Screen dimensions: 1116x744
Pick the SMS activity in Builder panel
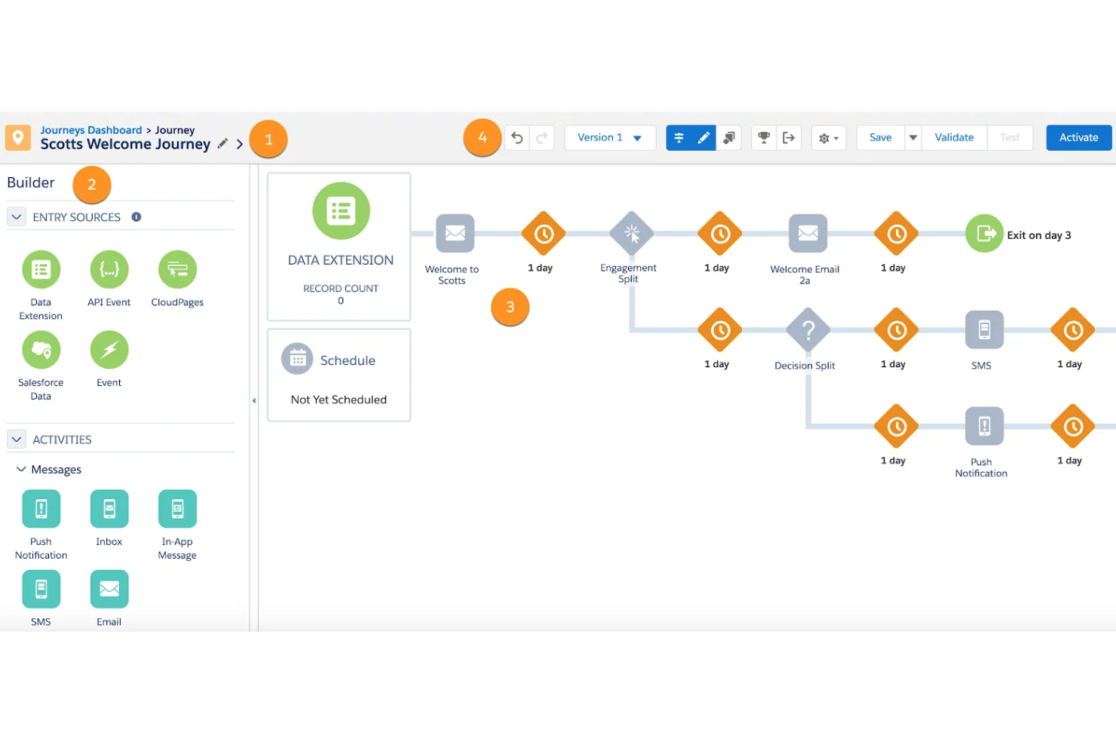pyautogui.click(x=41, y=589)
